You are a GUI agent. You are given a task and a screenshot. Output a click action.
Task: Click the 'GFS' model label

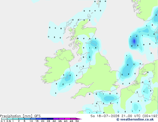click(37, 116)
